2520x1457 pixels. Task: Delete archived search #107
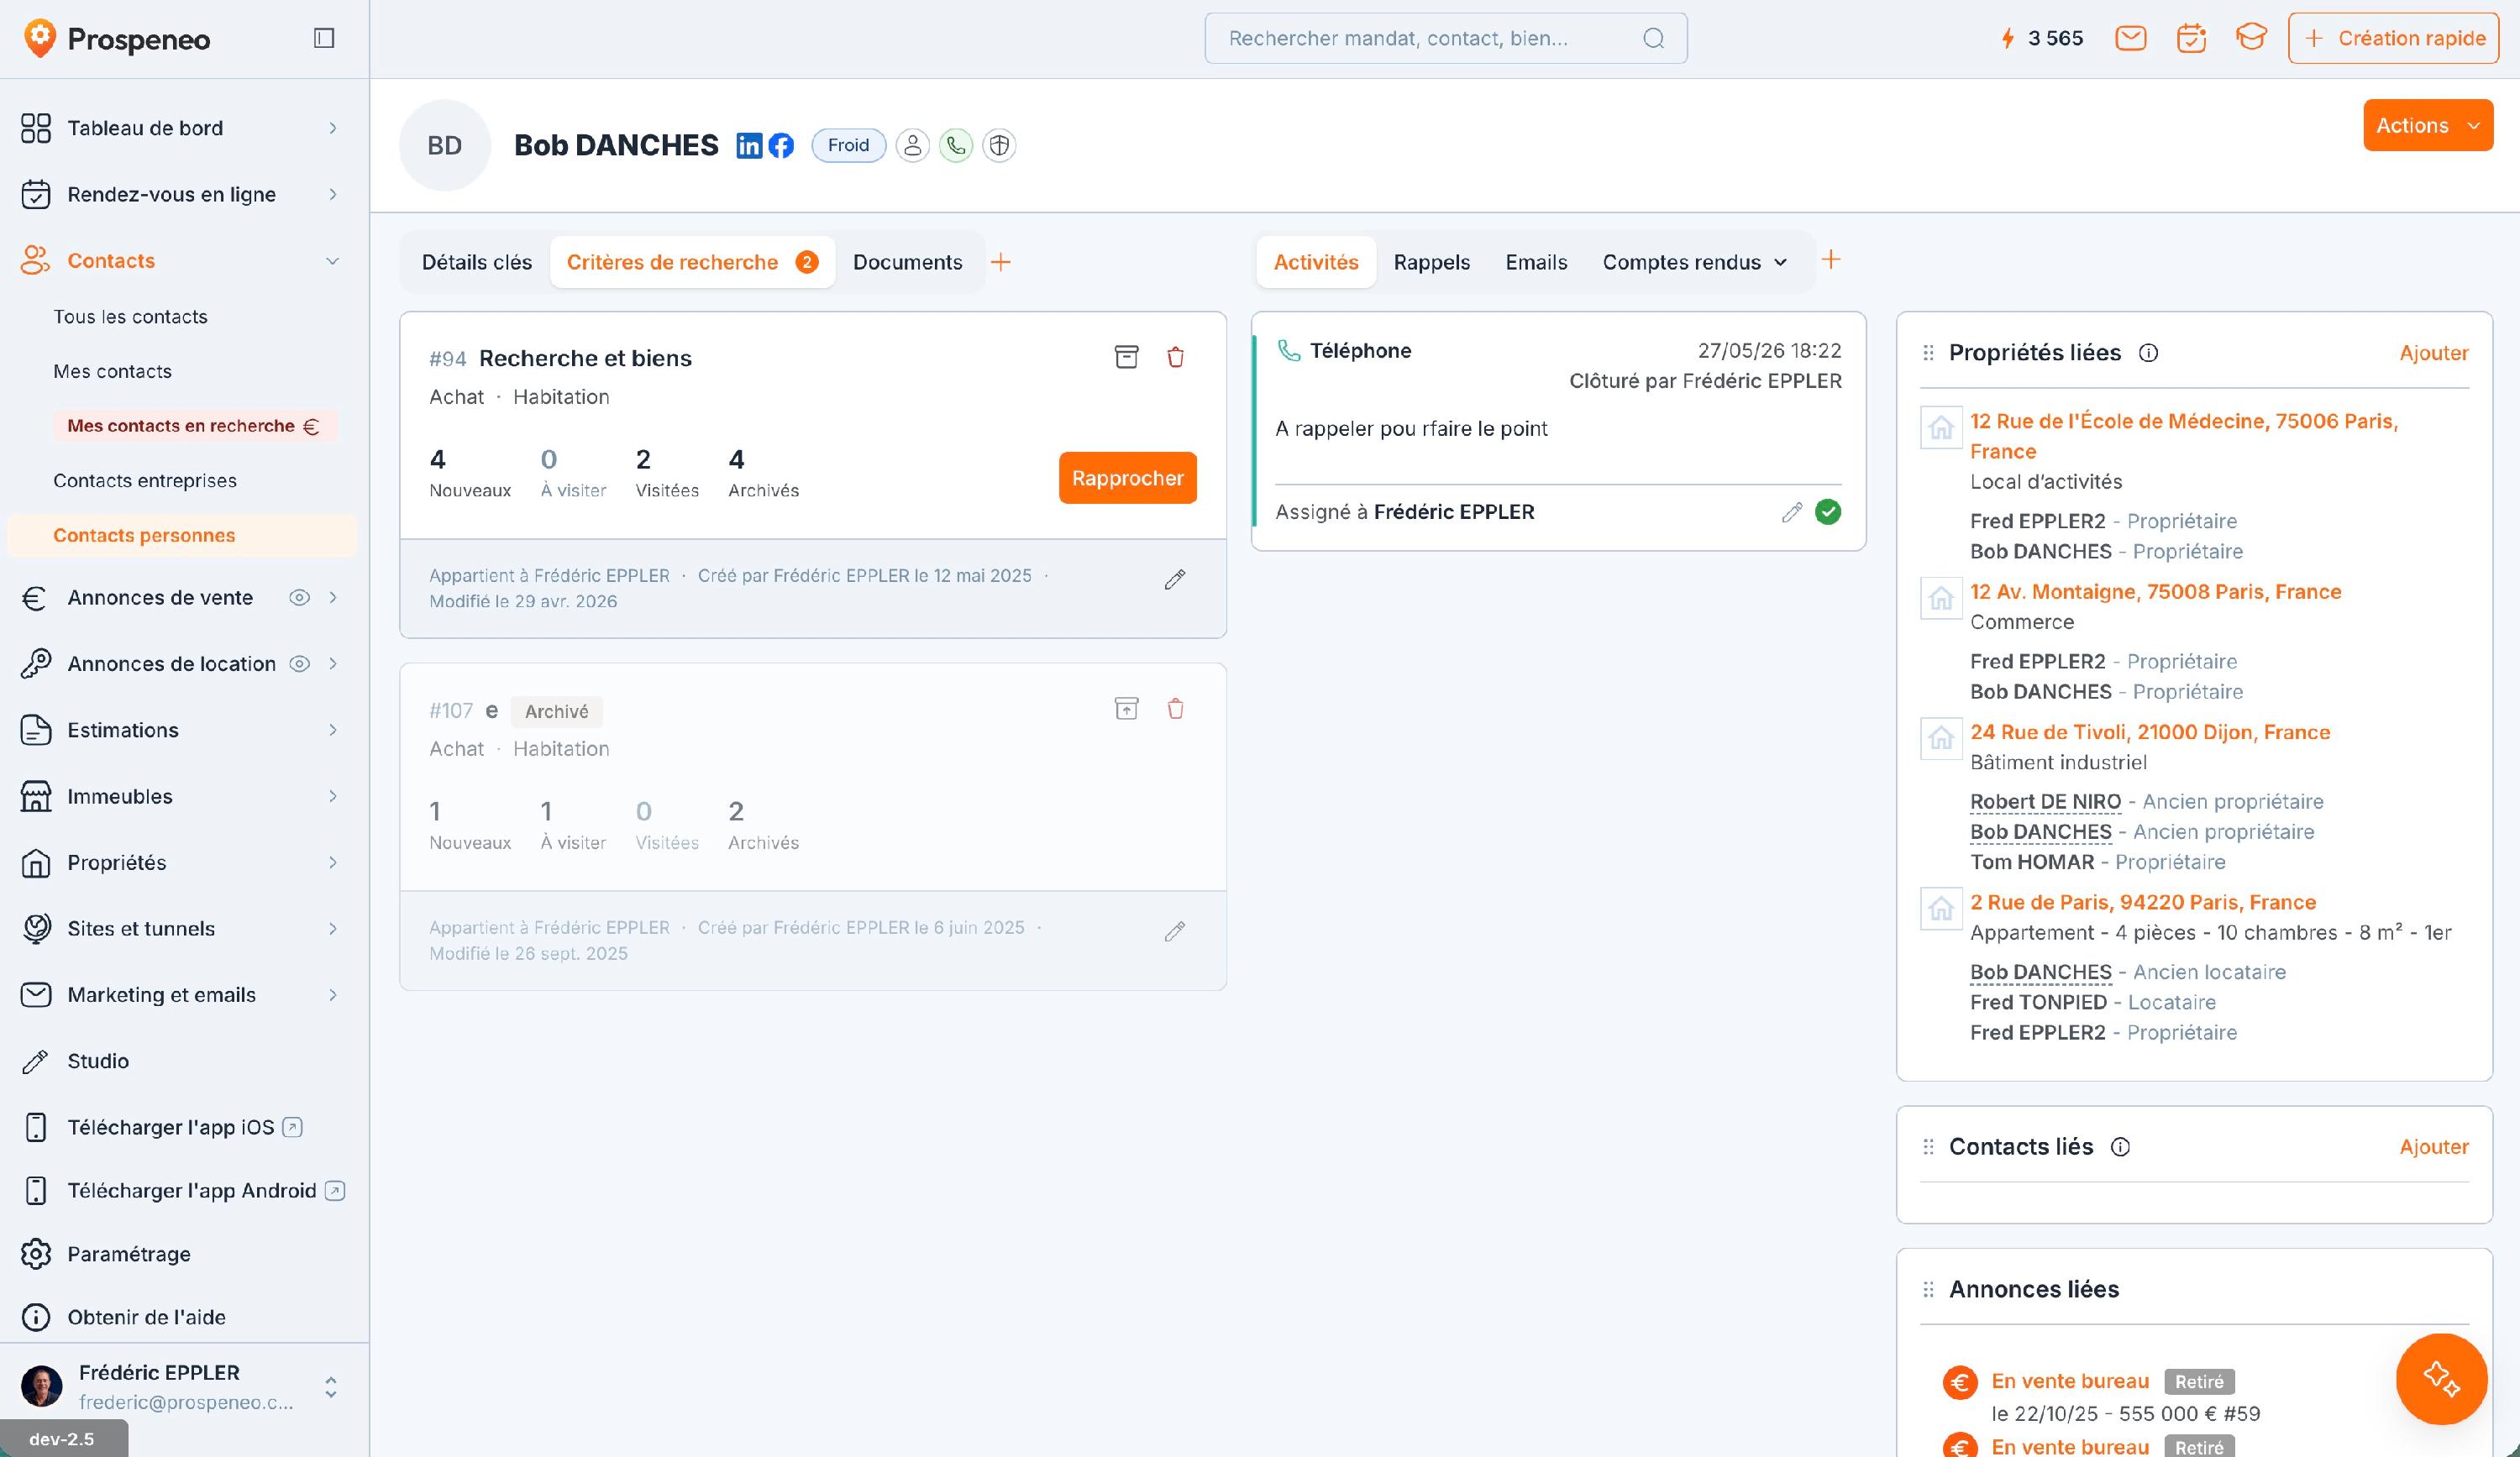1176,709
